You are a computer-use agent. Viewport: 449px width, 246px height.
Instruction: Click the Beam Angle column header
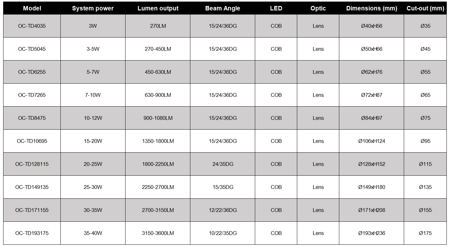coord(223,9)
